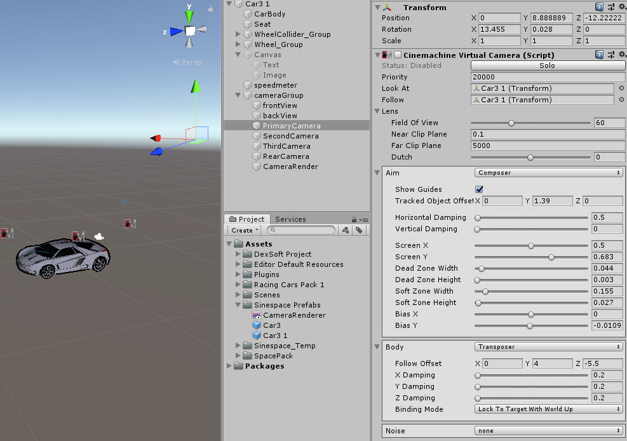Click the green Y move arrow handle

click(196, 86)
